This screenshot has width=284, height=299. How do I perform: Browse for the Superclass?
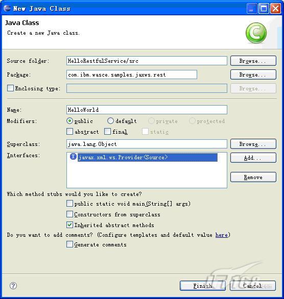coord(253,144)
